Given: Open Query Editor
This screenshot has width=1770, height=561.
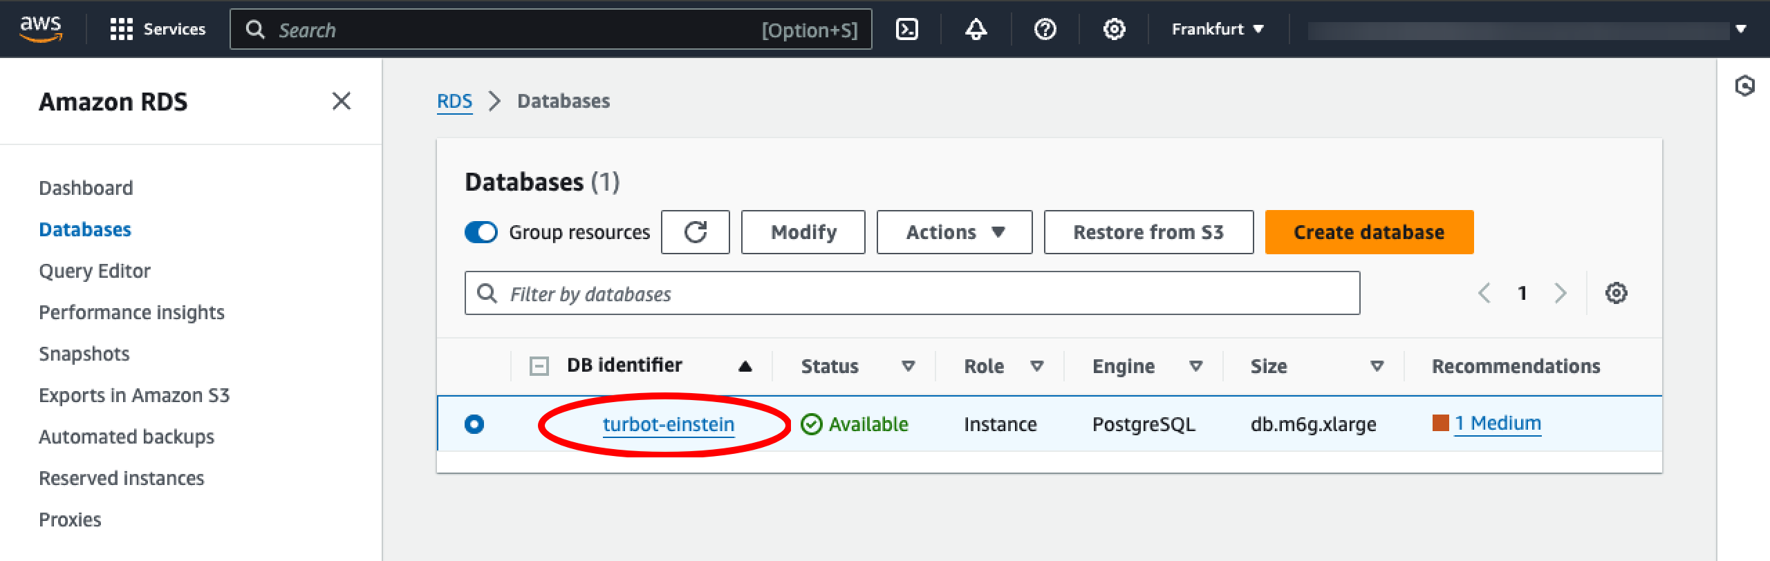Looking at the screenshot, I should [x=95, y=271].
